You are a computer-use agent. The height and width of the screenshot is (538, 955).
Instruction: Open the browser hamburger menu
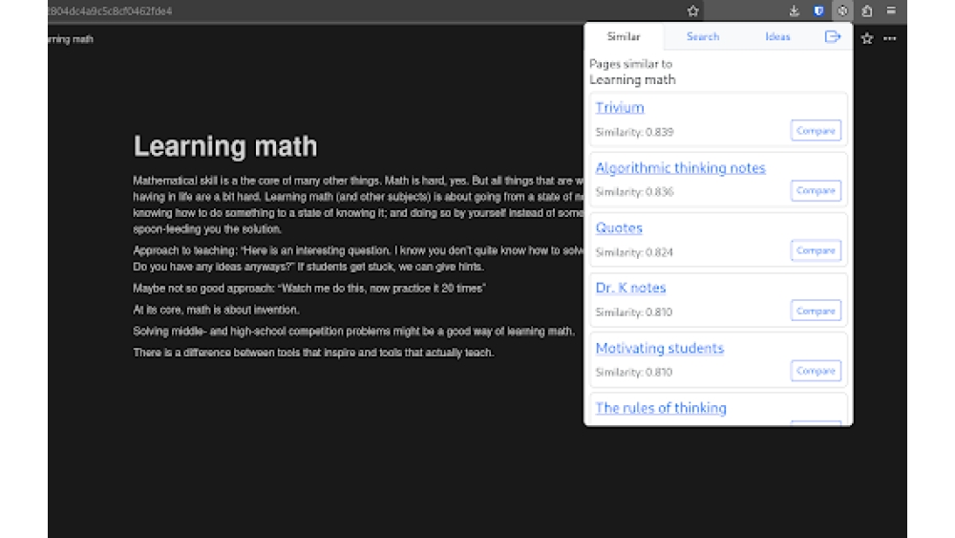pos(891,11)
